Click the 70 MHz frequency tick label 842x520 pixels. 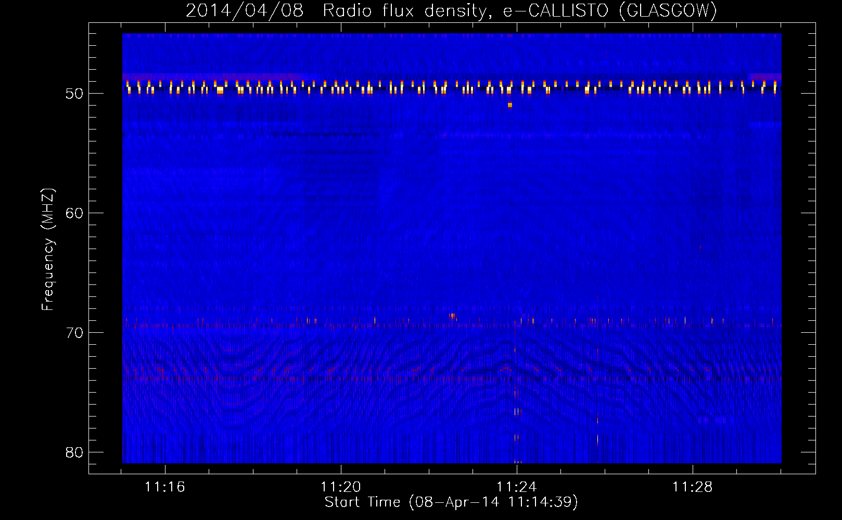[74, 333]
